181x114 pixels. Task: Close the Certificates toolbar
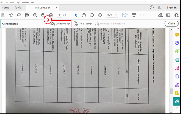171,24
